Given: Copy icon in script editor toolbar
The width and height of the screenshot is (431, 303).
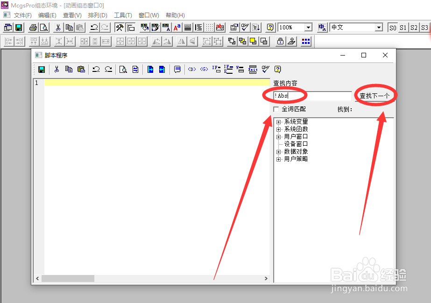Looking at the screenshot, I should point(69,69).
